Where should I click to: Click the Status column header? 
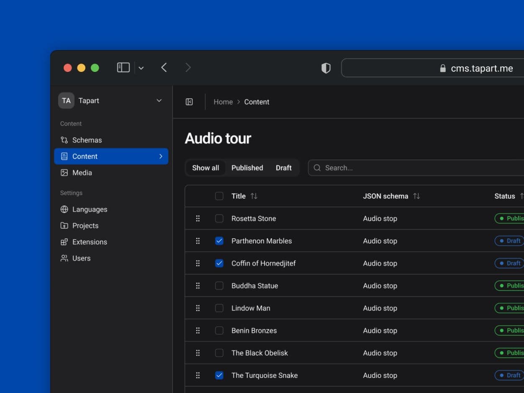[x=505, y=196]
